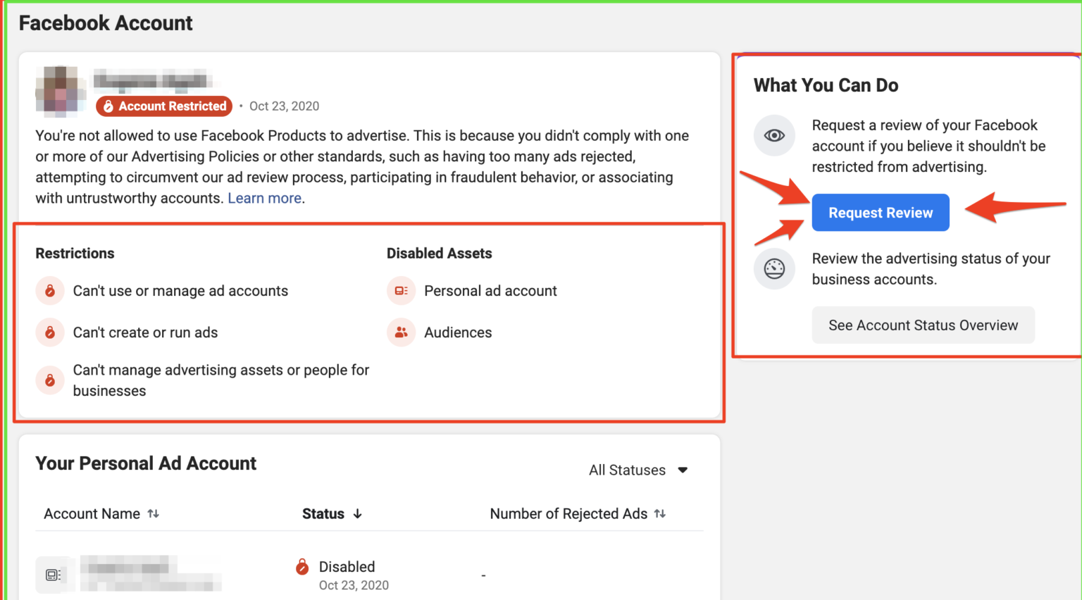Image resolution: width=1082 pixels, height=600 pixels.
Task: Open the Learn more link
Action: [264, 198]
